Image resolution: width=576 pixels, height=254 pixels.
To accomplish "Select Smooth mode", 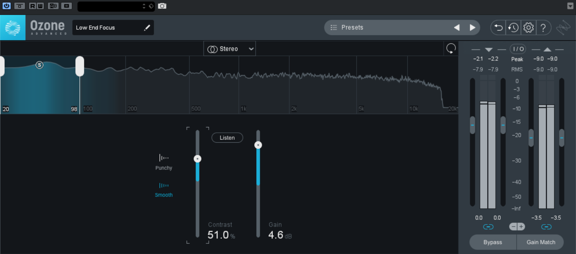I will coord(164,189).
